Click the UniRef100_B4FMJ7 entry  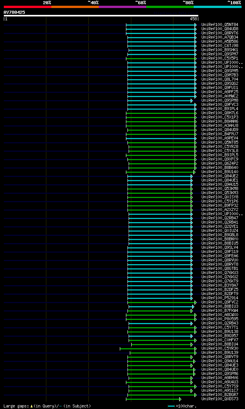click(220, 134)
